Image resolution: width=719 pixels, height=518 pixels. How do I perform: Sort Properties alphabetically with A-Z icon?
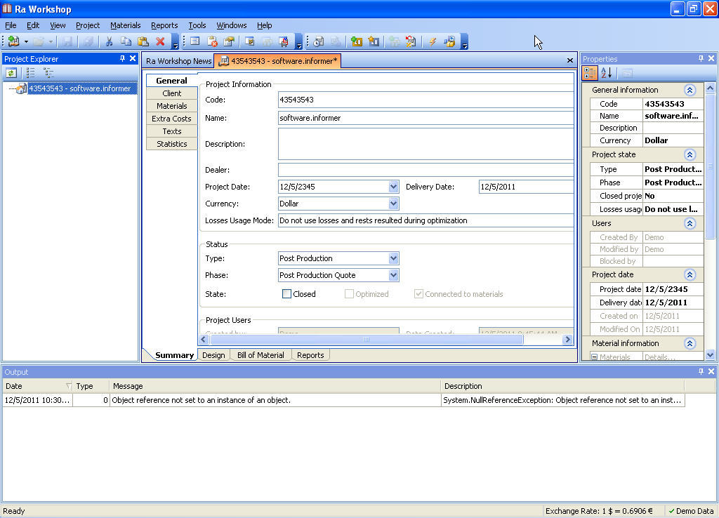pos(607,73)
